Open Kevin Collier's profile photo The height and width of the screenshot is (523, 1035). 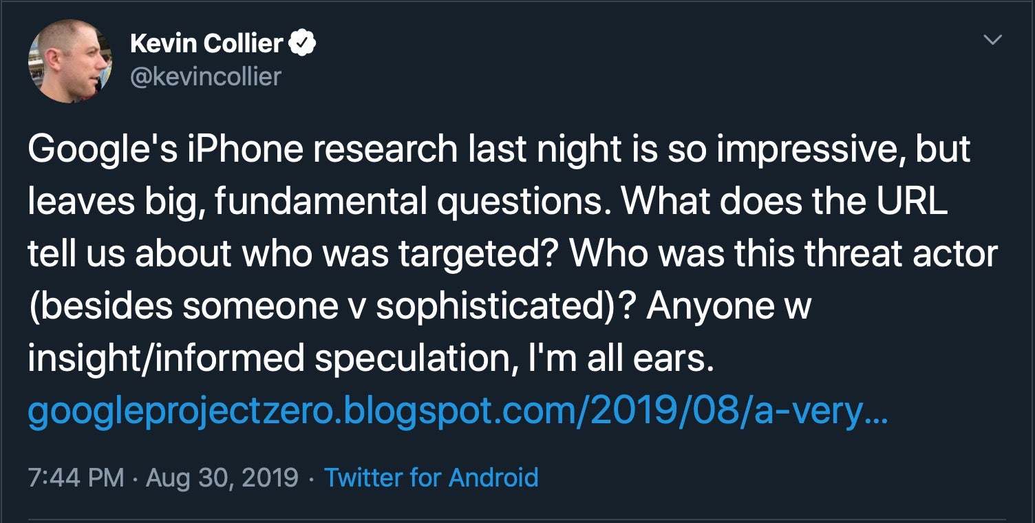pyautogui.click(x=70, y=61)
